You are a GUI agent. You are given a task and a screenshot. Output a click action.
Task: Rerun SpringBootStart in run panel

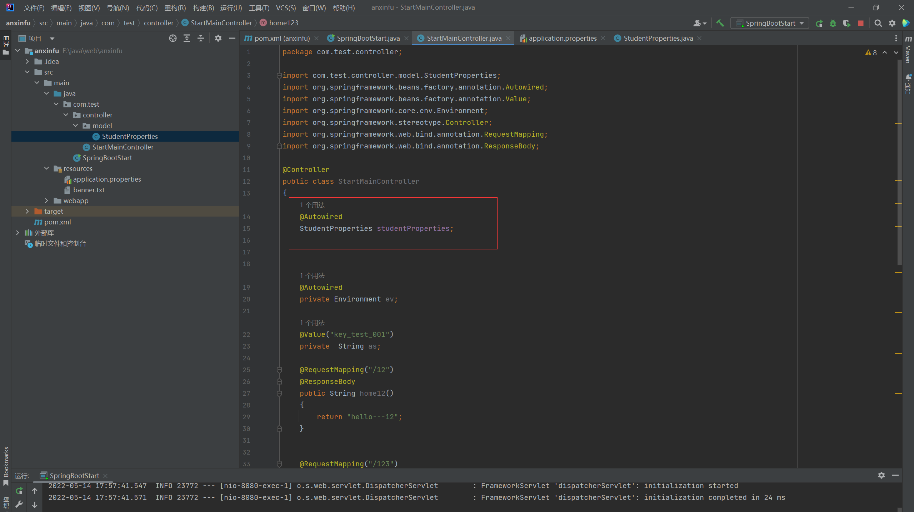pyautogui.click(x=19, y=491)
